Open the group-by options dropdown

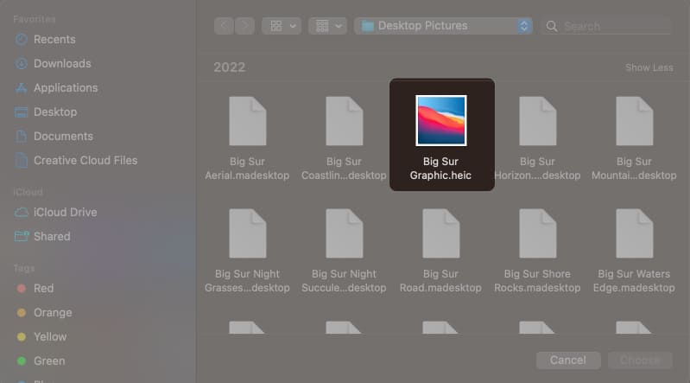click(328, 26)
